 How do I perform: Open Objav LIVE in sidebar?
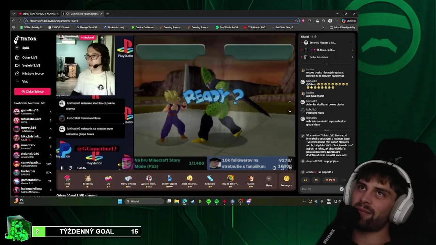(27, 58)
